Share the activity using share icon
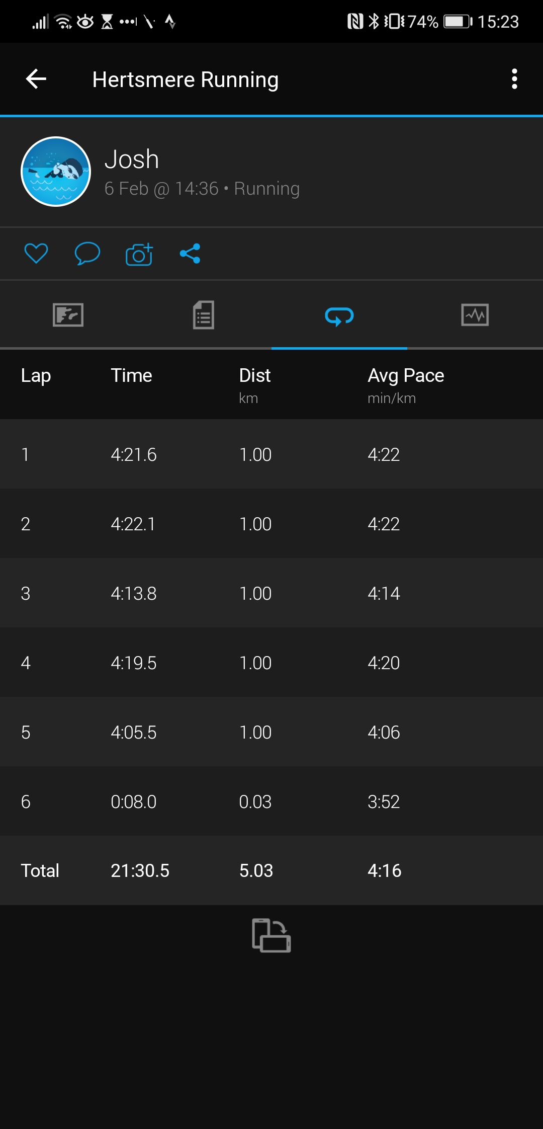Viewport: 543px width, 1129px height. tap(190, 254)
